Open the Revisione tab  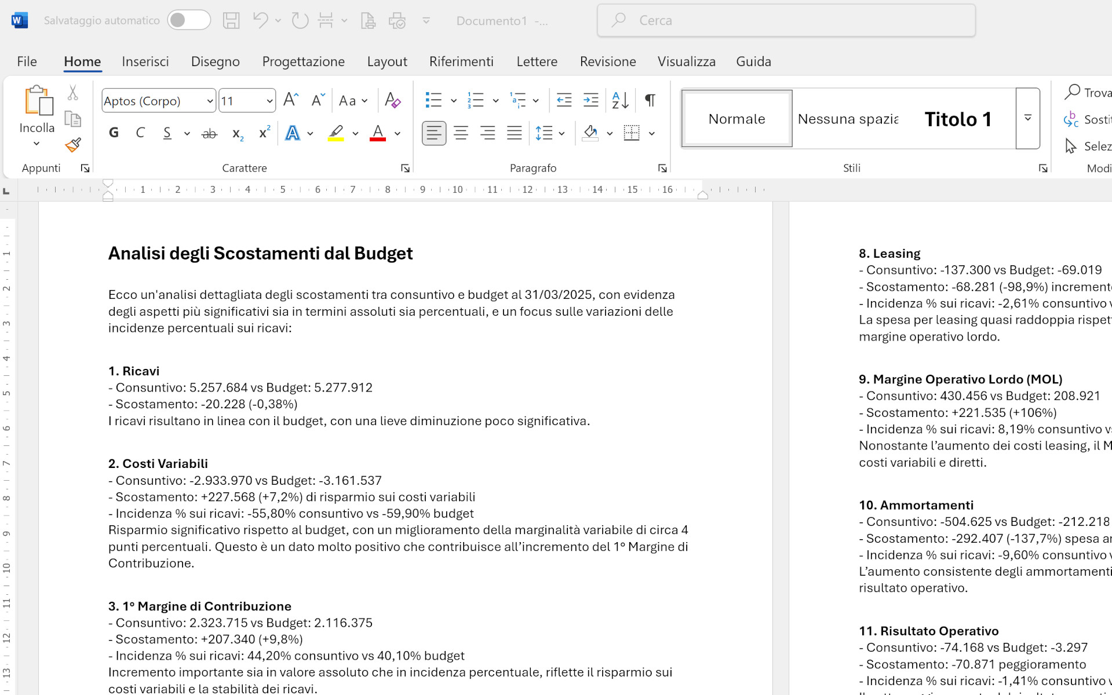[608, 61]
